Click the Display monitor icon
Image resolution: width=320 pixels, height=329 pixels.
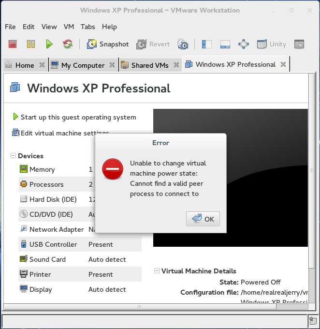pyautogui.click(x=24, y=289)
